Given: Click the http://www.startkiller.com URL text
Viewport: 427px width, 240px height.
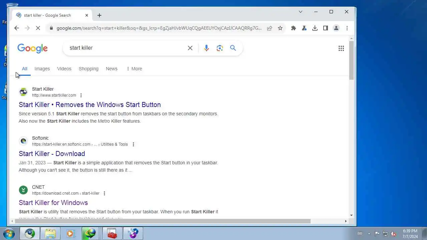Looking at the screenshot, I should click(54, 95).
